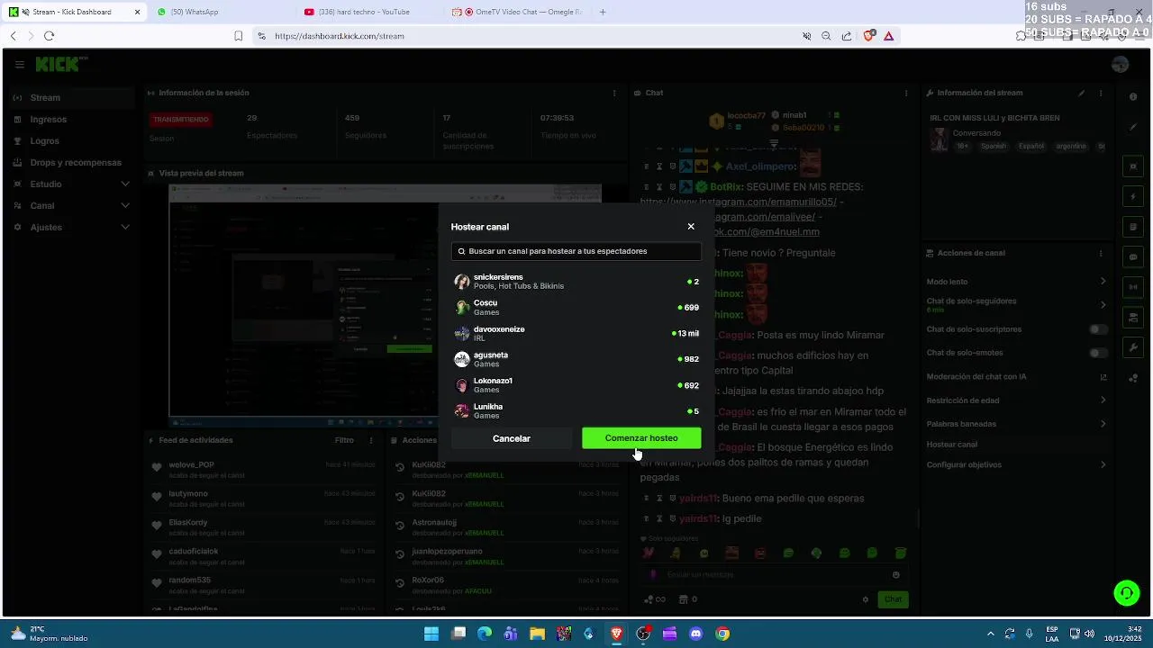Image resolution: width=1153 pixels, height=648 pixels.
Task: Click the green Chat send button
Action: [x=893, y=599]
